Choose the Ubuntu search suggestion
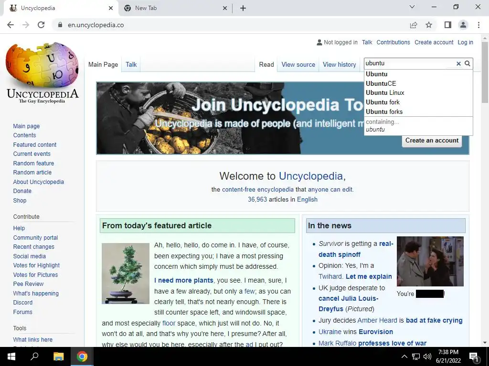 [x=418, y=74]
